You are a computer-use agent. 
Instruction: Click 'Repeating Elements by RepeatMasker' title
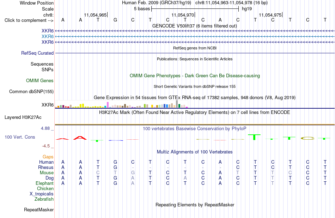(195, 205)
